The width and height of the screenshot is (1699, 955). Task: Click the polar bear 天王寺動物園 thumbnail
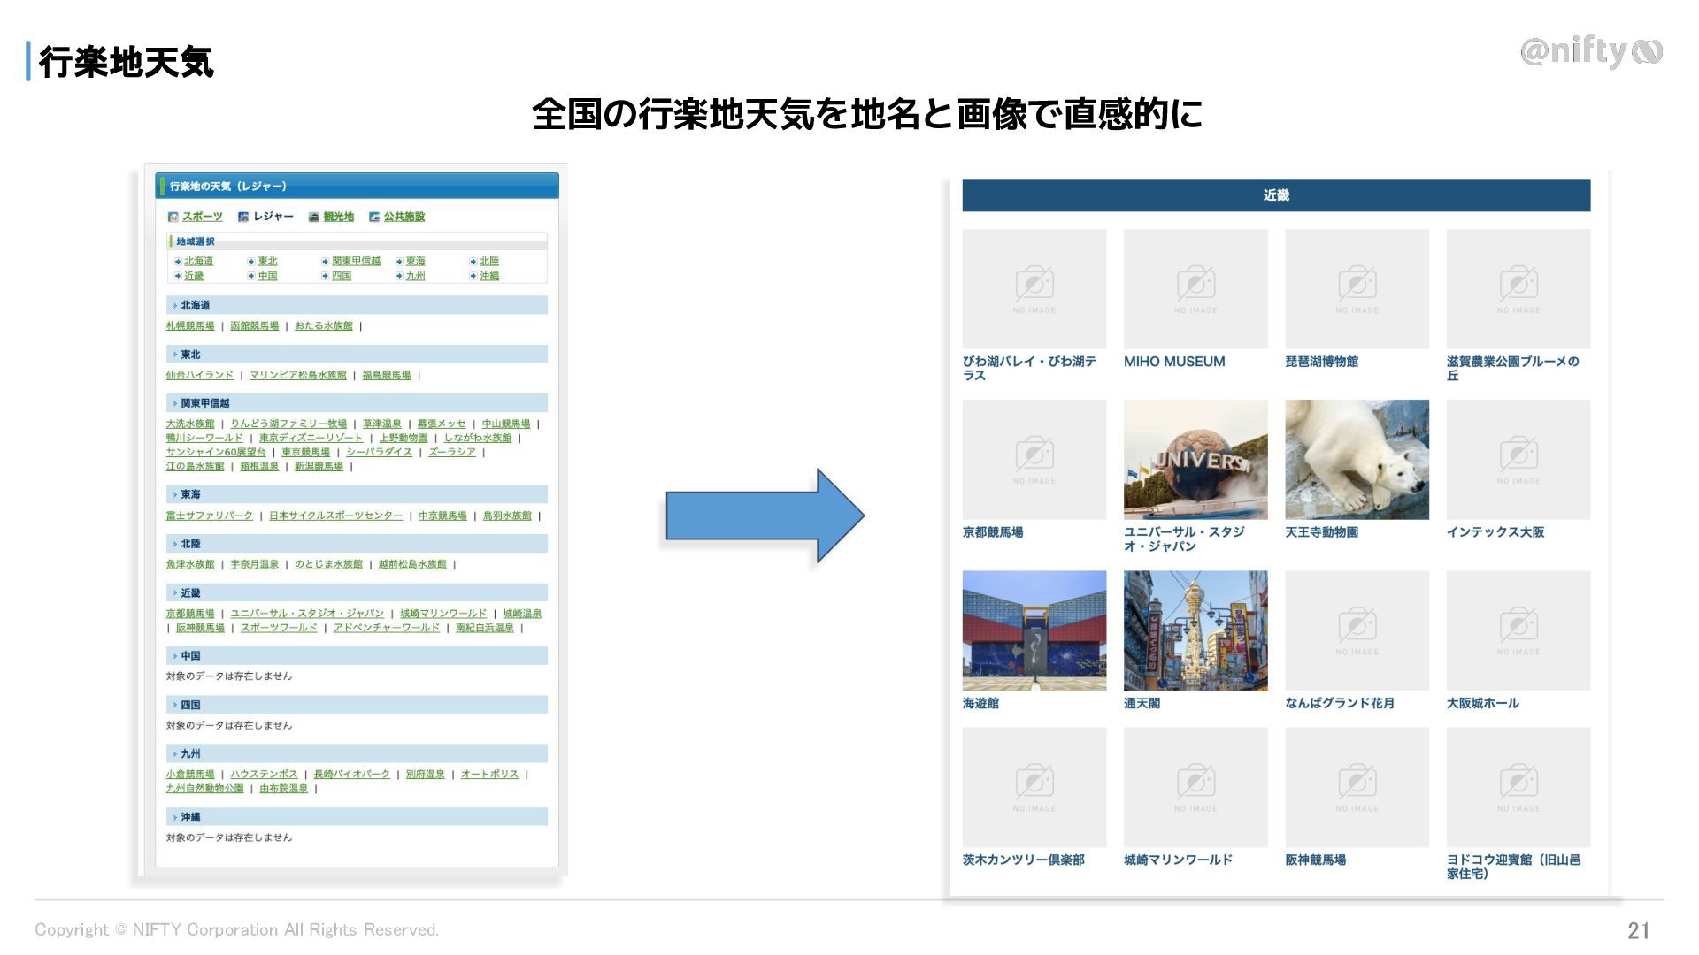[1357, 460]
